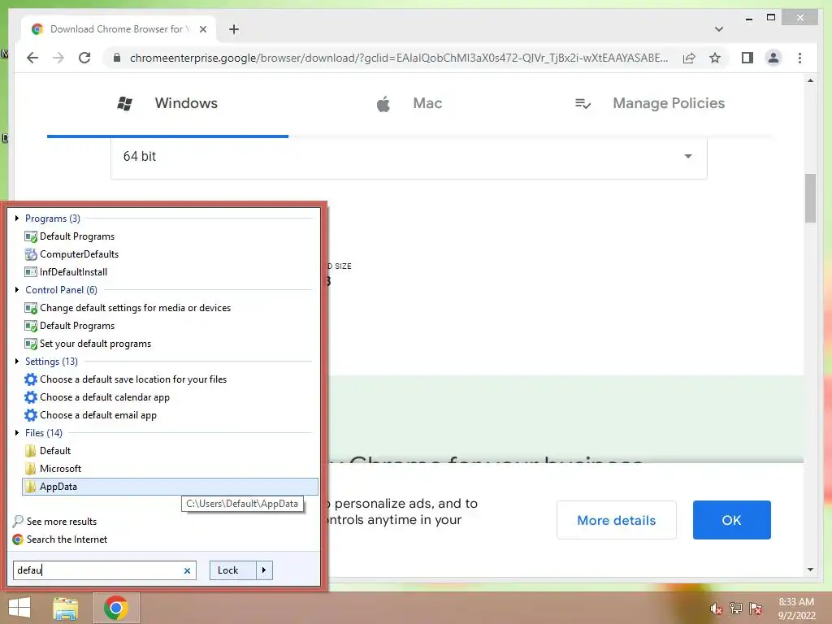Click the Lock button
The image size is (832, 624).
(233, 570)
